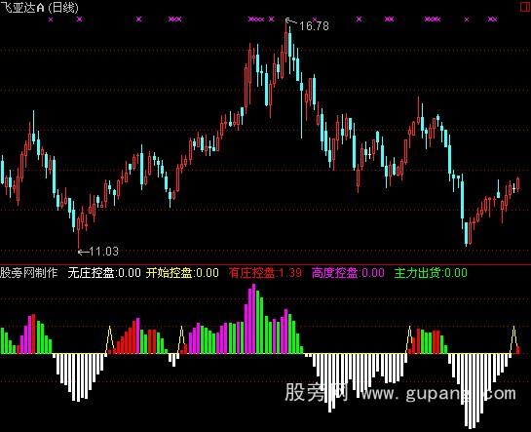Click the www.gupang.com watermark text

438,394
